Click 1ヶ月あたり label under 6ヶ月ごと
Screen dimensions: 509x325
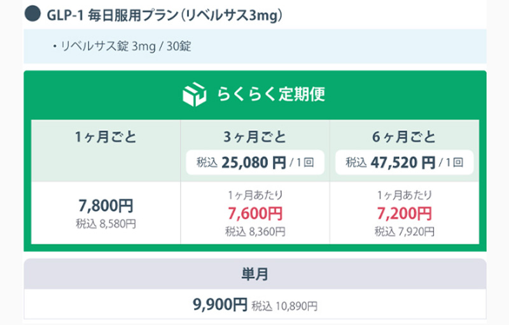coord(404,195)
